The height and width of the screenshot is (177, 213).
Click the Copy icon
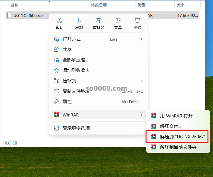tap(79, 20)
